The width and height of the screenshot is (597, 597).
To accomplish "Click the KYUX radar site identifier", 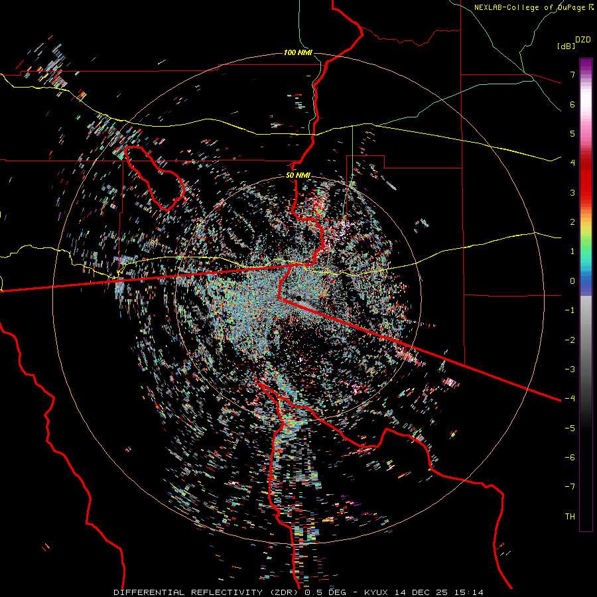I will tap(377, 592).
